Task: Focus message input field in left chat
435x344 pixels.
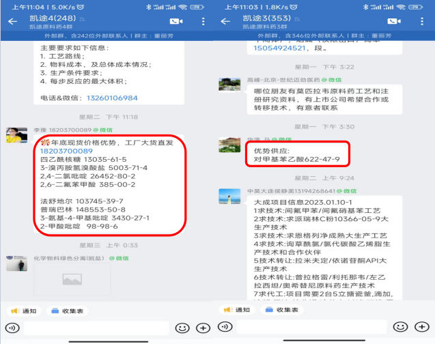Action: (x=96, y=328)
